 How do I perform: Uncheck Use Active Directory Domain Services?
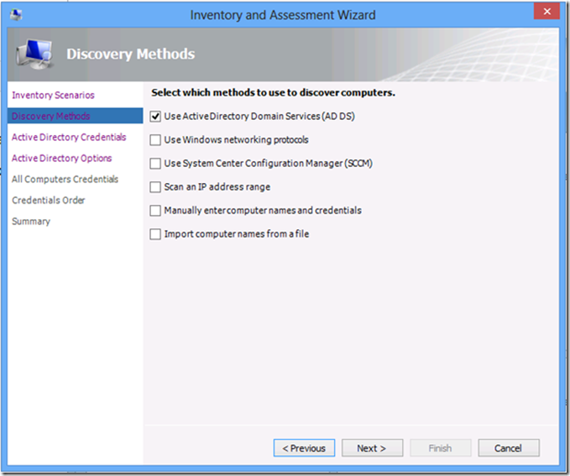(x=155, y=117)
